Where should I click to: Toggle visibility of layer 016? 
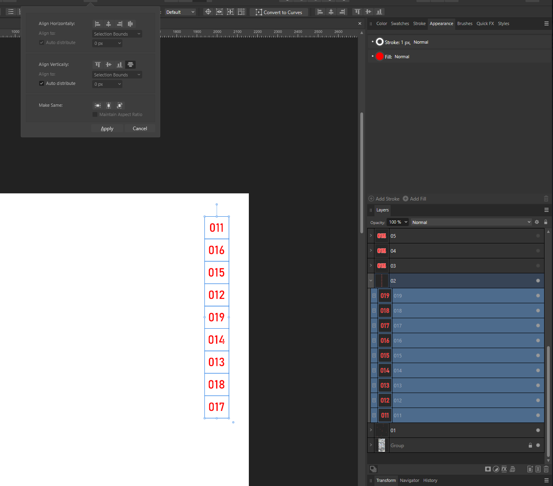click(x=538, y=340)
